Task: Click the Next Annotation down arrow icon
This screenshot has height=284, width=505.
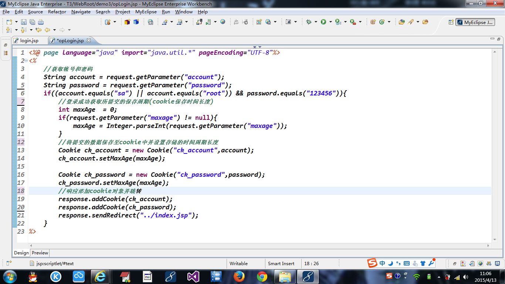Action: coord(9,30)
